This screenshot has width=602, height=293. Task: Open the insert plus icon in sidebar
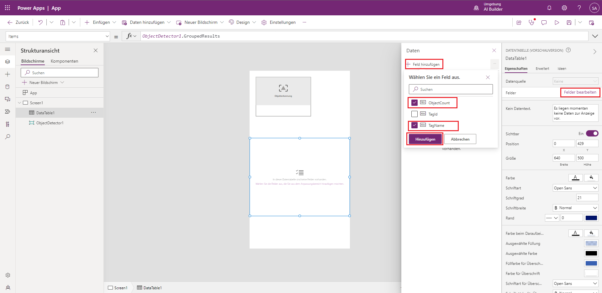(8, 74)
